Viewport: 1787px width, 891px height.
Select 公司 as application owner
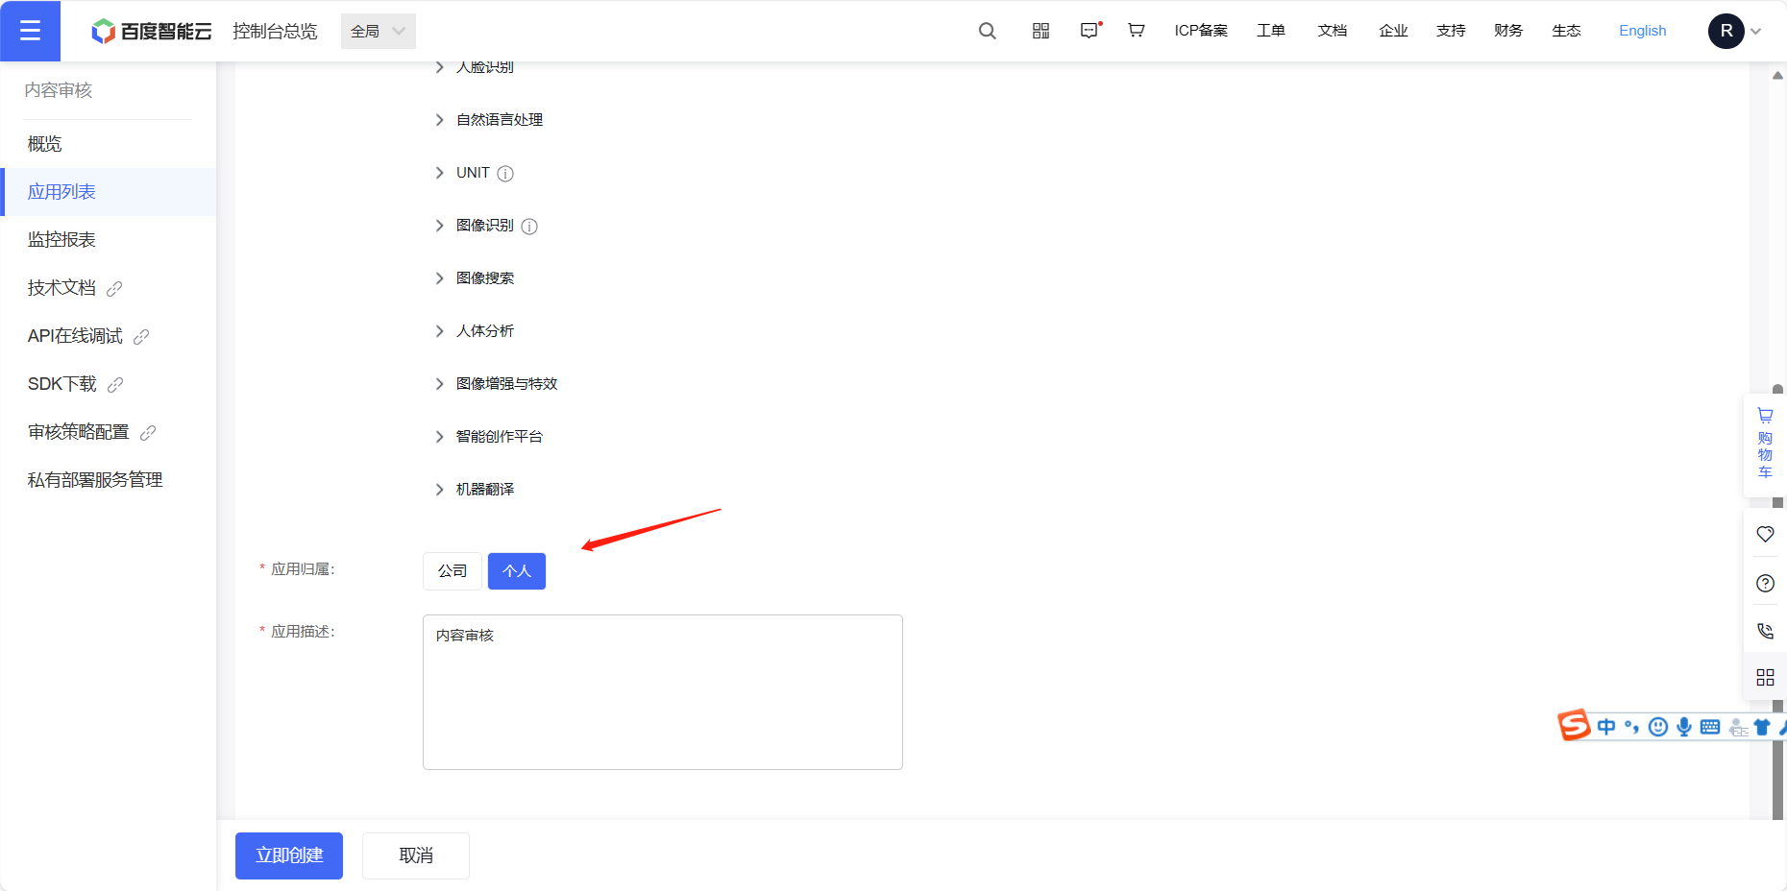click(453, 571)
